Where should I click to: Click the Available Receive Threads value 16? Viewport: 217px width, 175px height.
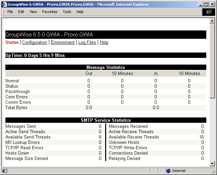tap(202, 137)
